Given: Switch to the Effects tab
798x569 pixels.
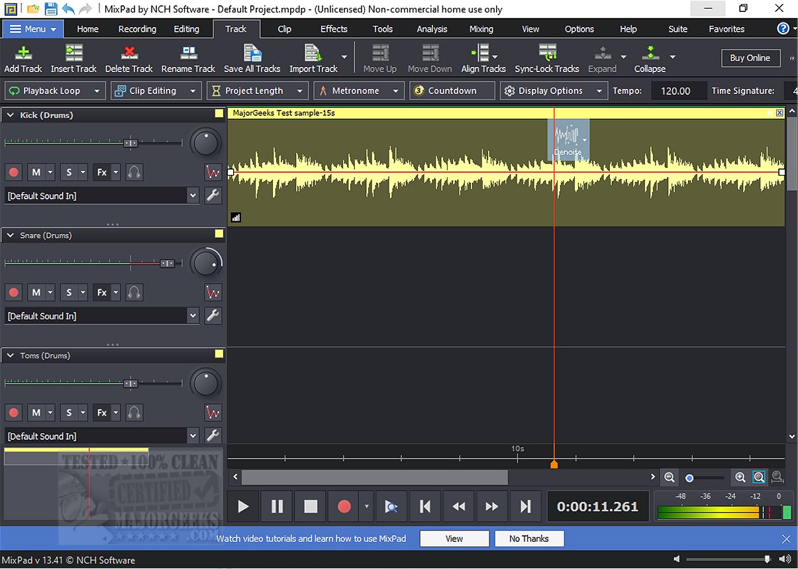Looking at the screenshot, I should point(334,29).
